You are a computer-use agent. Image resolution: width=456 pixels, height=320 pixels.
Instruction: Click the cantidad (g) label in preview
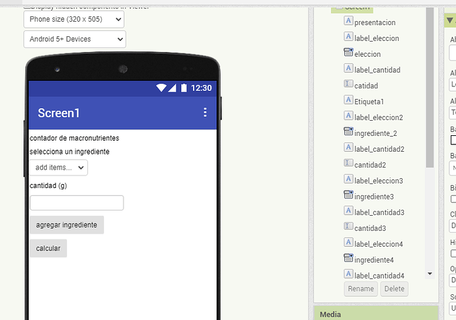click(x=48, y=186)
